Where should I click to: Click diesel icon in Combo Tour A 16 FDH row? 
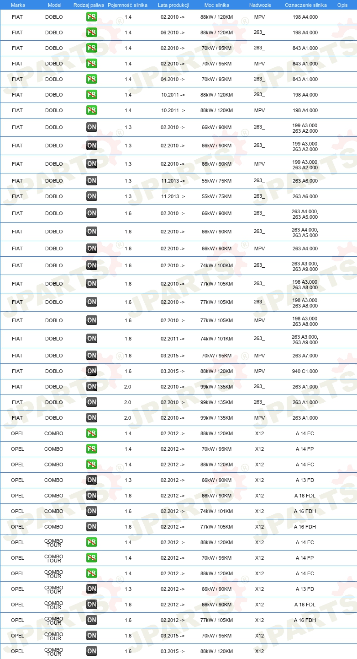tap(91, 620)
